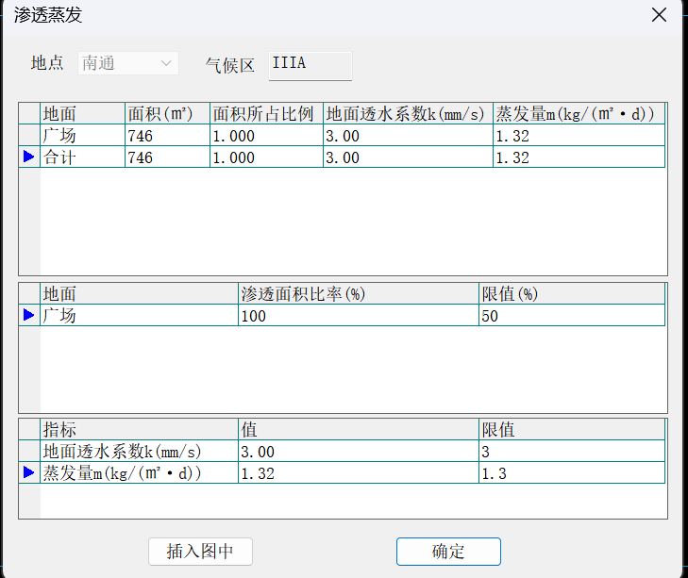Click row arrow beside 蒸发量 in third table

click(28, 472)
